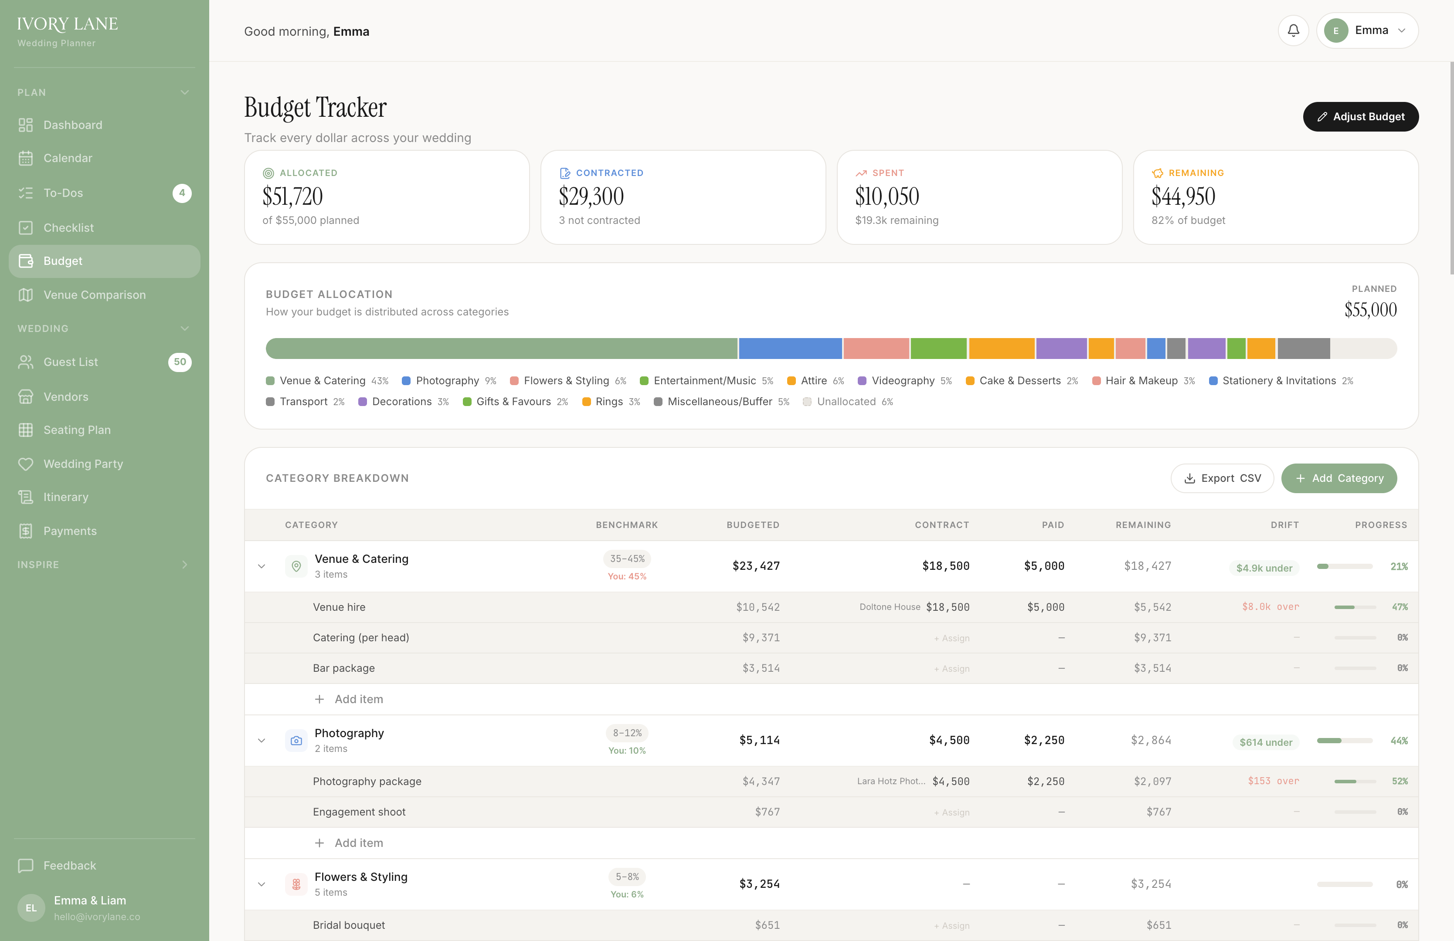Select Guest List in the sidebar
The height and width of the screenshot is (941, 1454).
point(26,362)
